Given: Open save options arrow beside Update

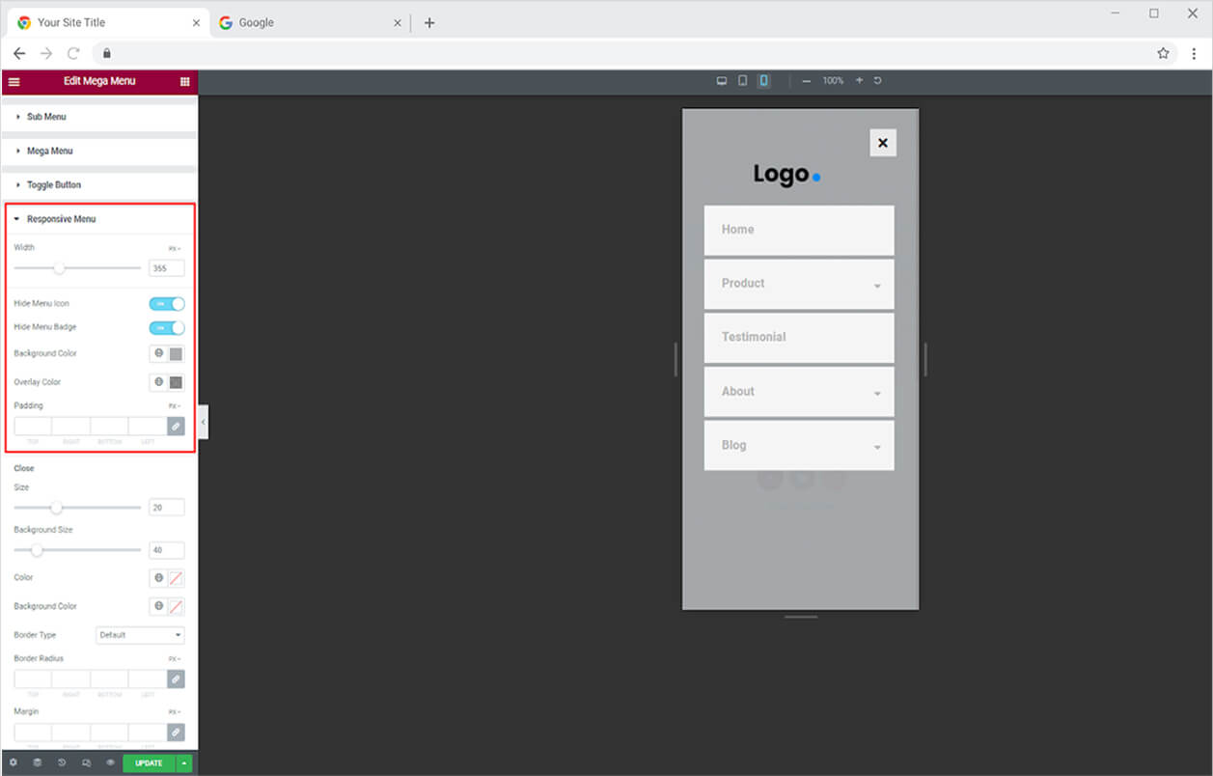Looking at the screenshot, I should click(184, 763).
